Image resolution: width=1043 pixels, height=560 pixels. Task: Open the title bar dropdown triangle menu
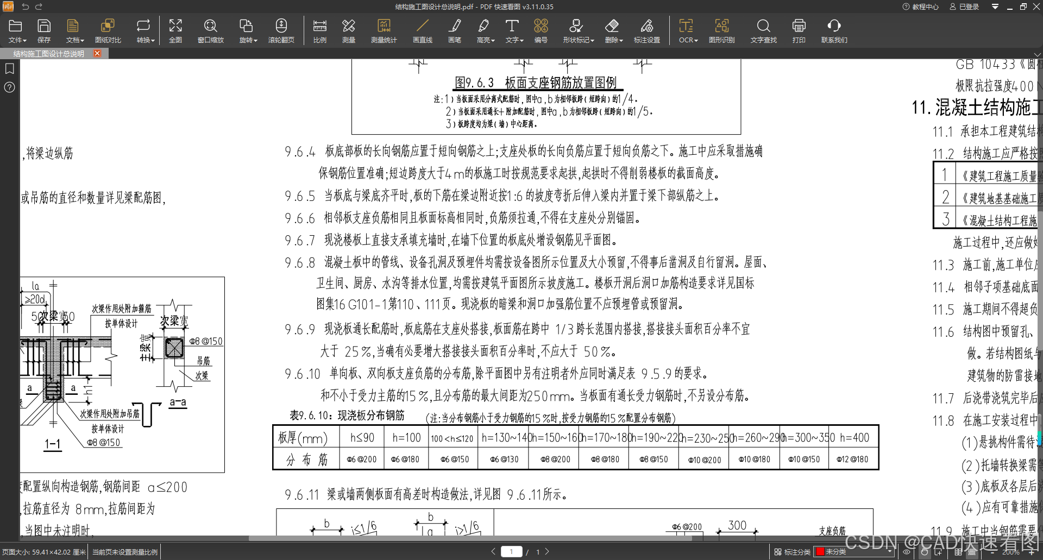click(x=995, y=7)
